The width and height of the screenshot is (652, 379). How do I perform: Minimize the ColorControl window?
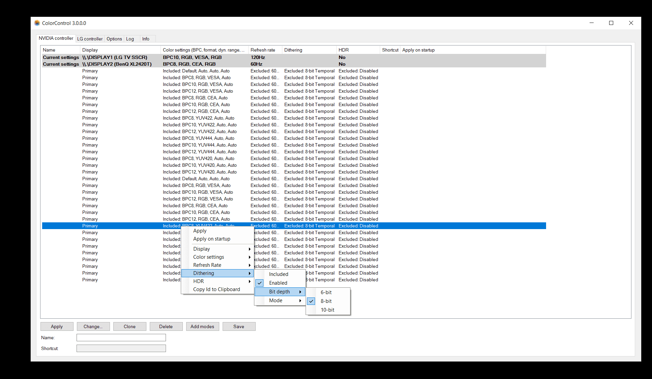(x=591, y=23)
